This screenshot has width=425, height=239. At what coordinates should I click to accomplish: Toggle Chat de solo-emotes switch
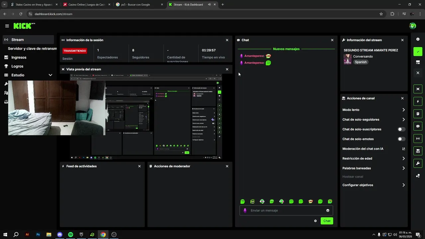tap(401, 139)
